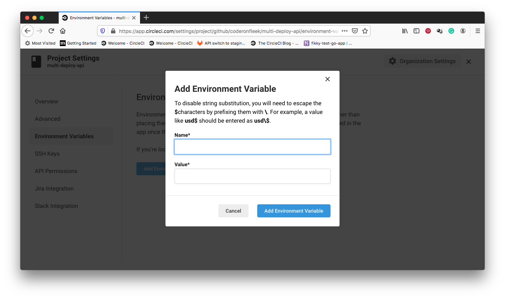505x299 pixels.
Task: Reload the current page
Action: (x=50, y=31)
